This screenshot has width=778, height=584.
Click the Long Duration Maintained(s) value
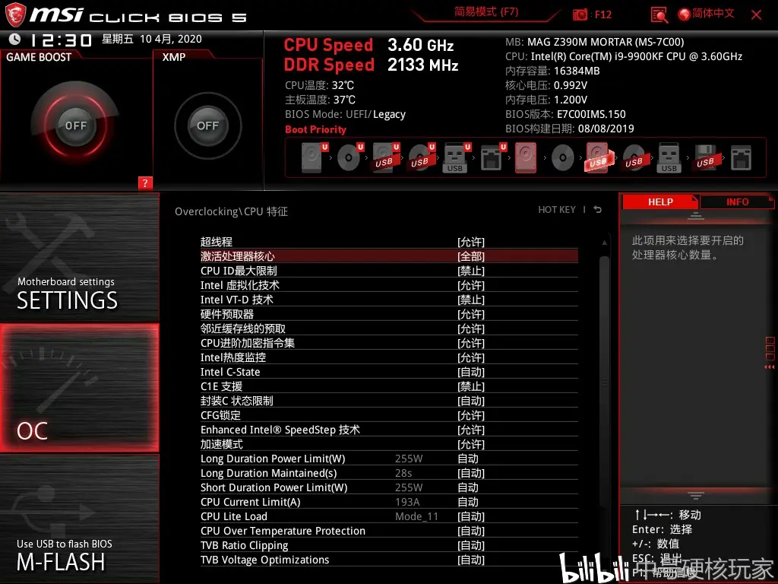coord(471,473)
